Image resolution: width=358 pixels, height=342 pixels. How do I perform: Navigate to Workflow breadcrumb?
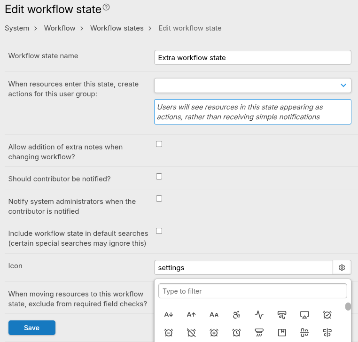60,28
